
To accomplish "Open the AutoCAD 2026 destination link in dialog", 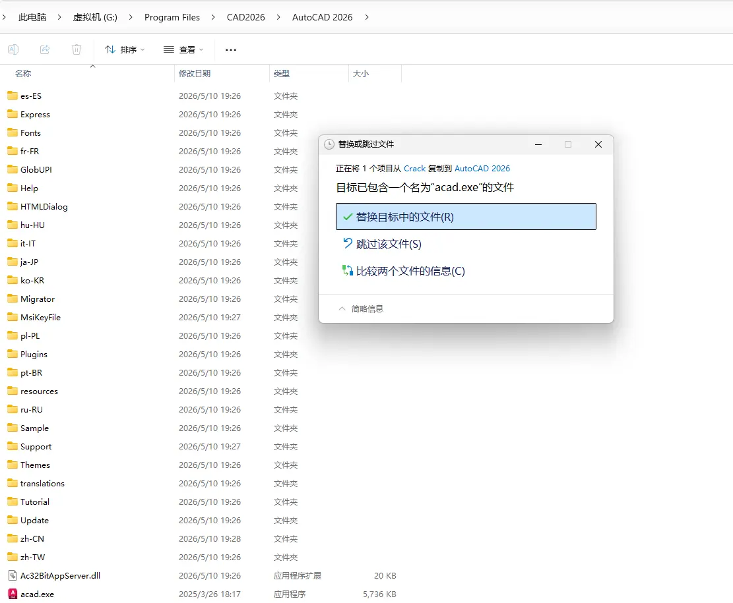I will 482,169.
